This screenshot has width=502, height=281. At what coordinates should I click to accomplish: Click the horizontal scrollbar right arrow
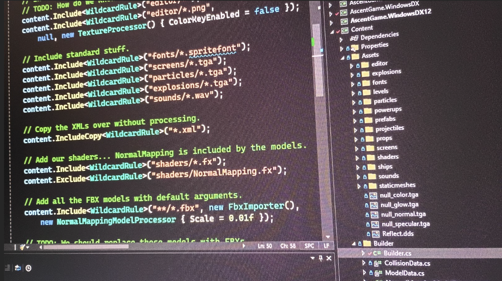coord(244,246)
